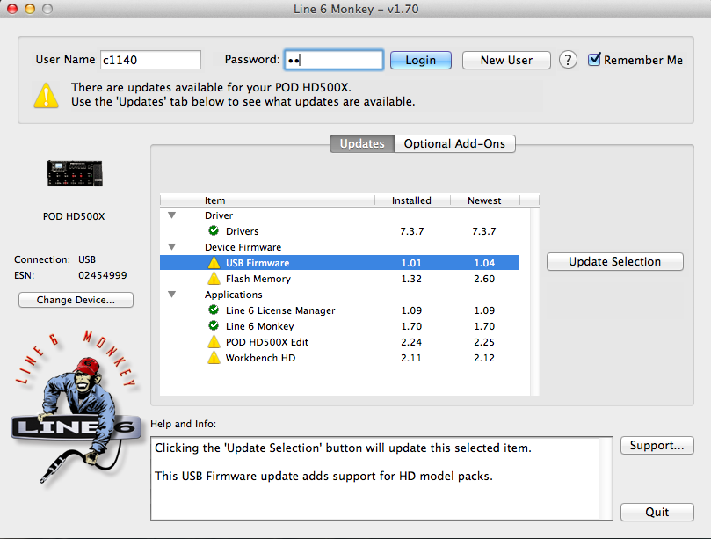Select the Line 6 License Manager row
Screen dimensions: 711x539
(339, 310)
